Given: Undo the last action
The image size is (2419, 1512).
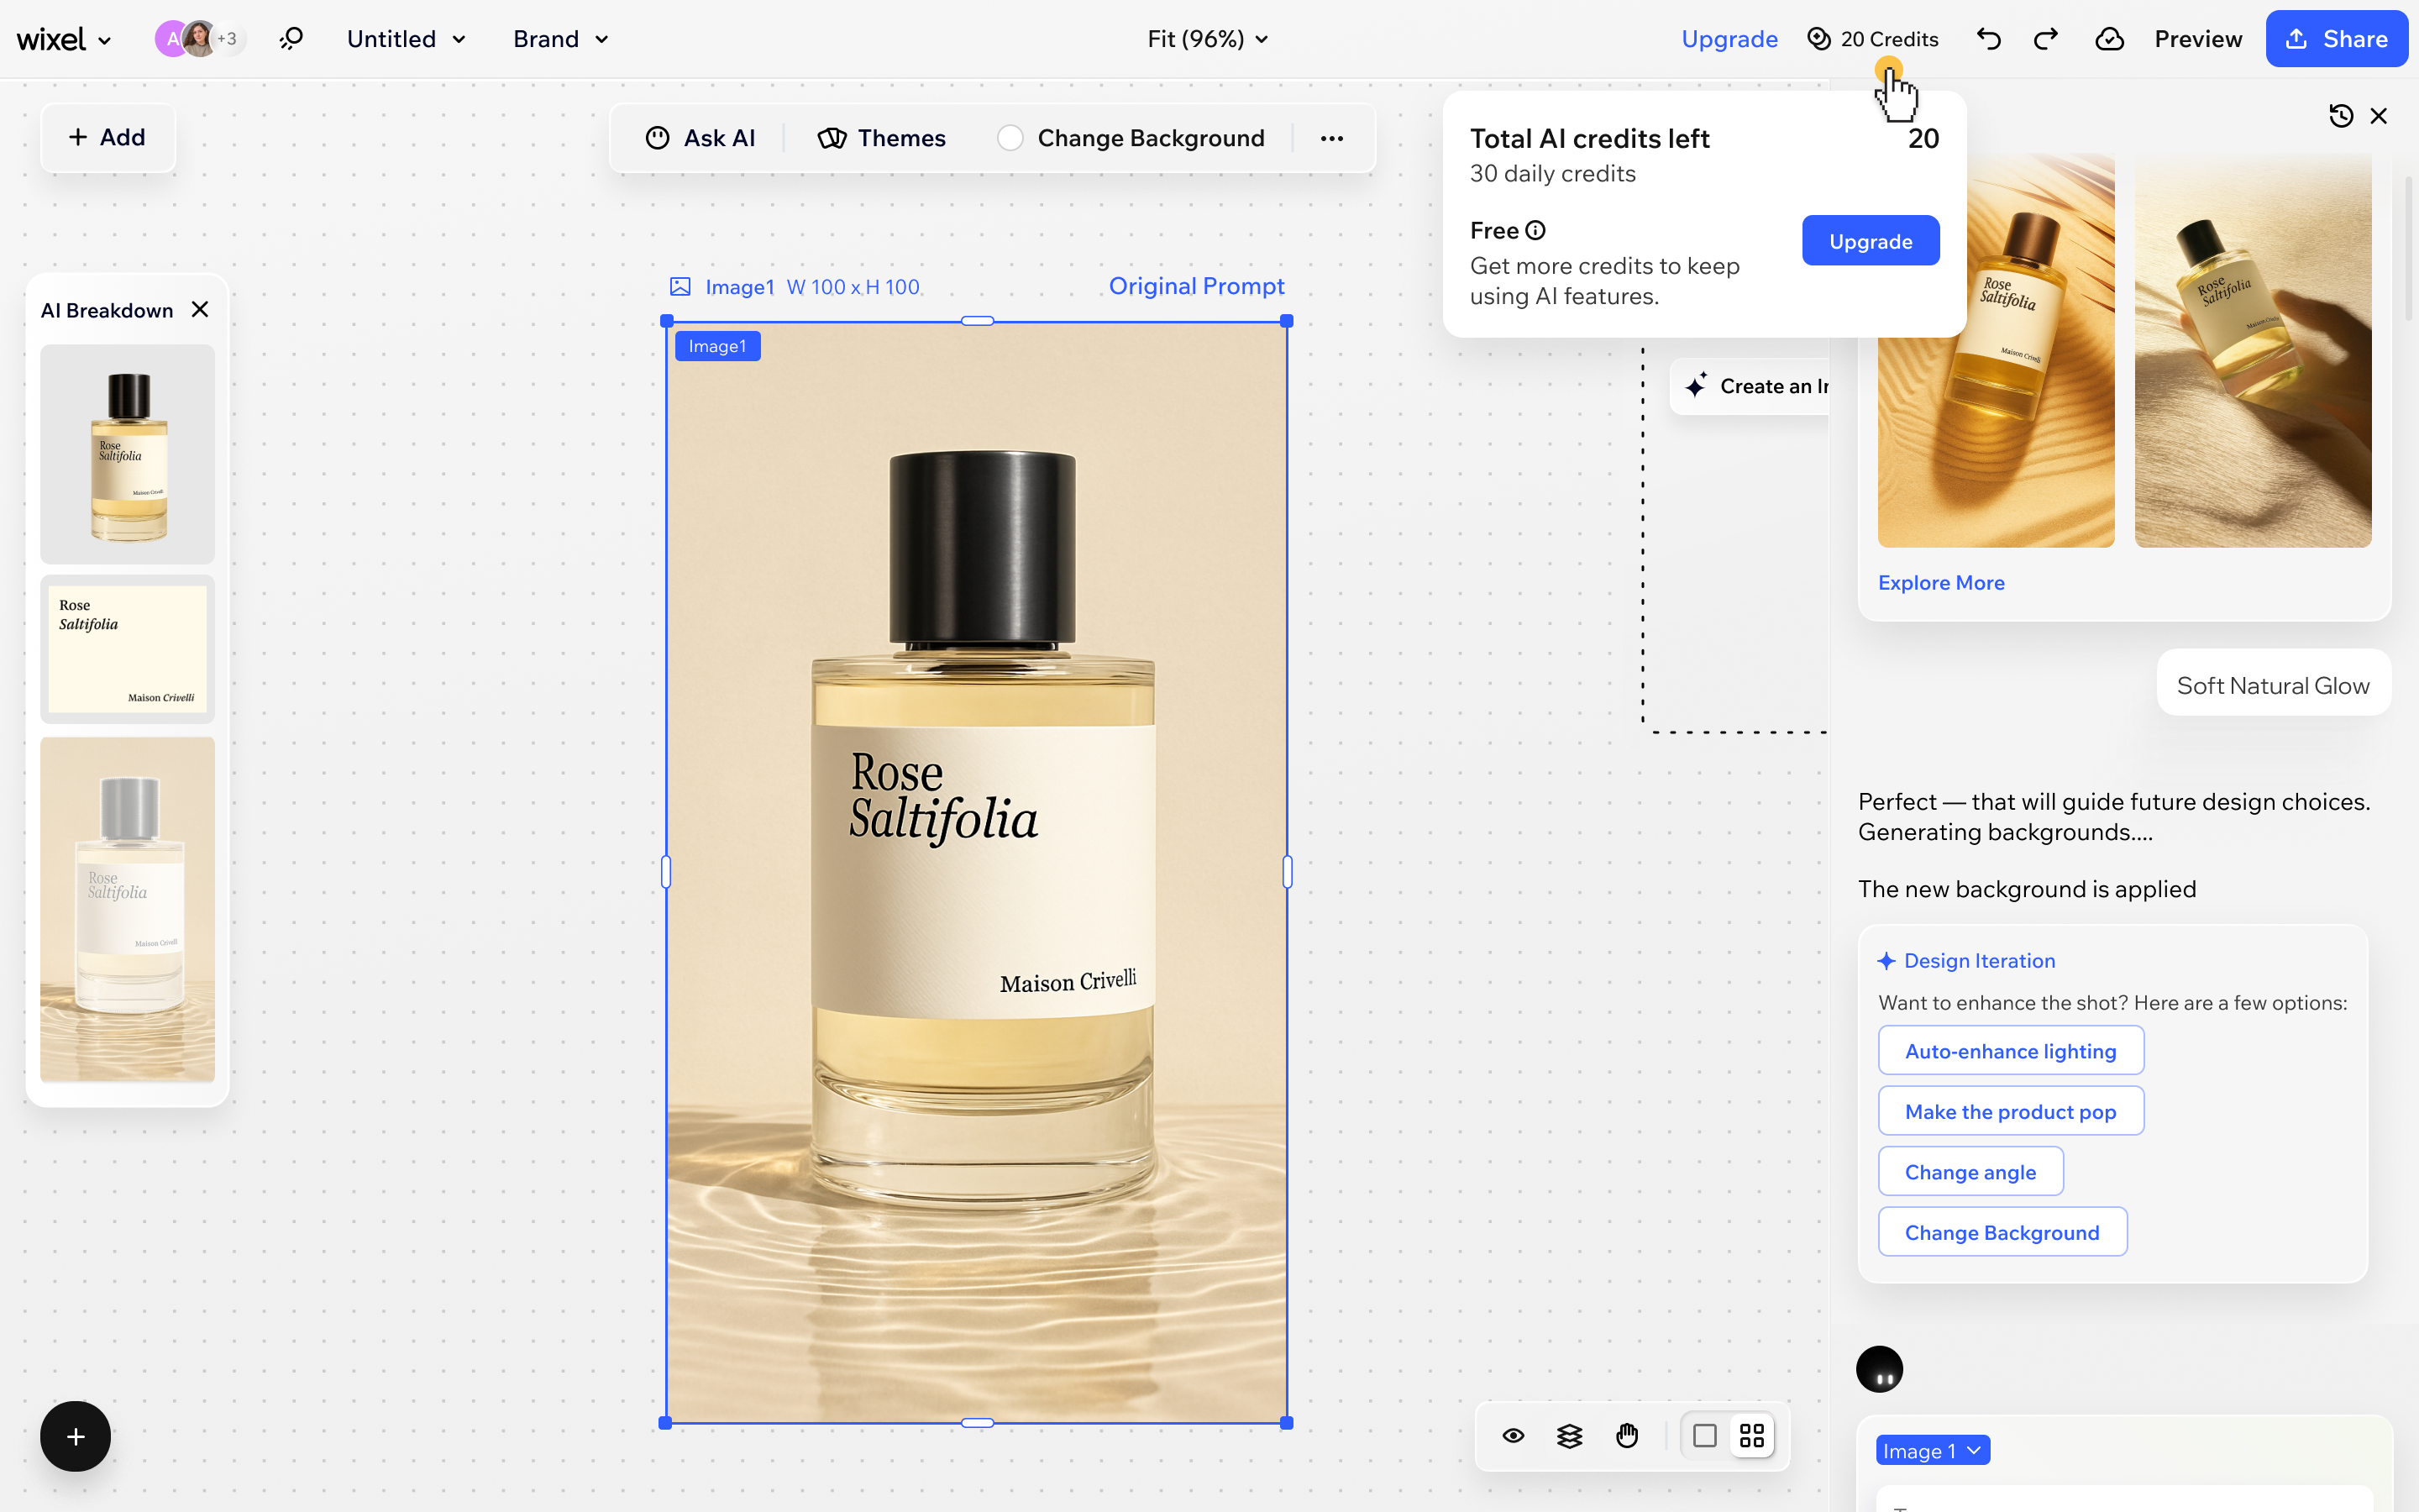Looking at the screenshot, I should pyautogui.click(x=1988, y=39).
